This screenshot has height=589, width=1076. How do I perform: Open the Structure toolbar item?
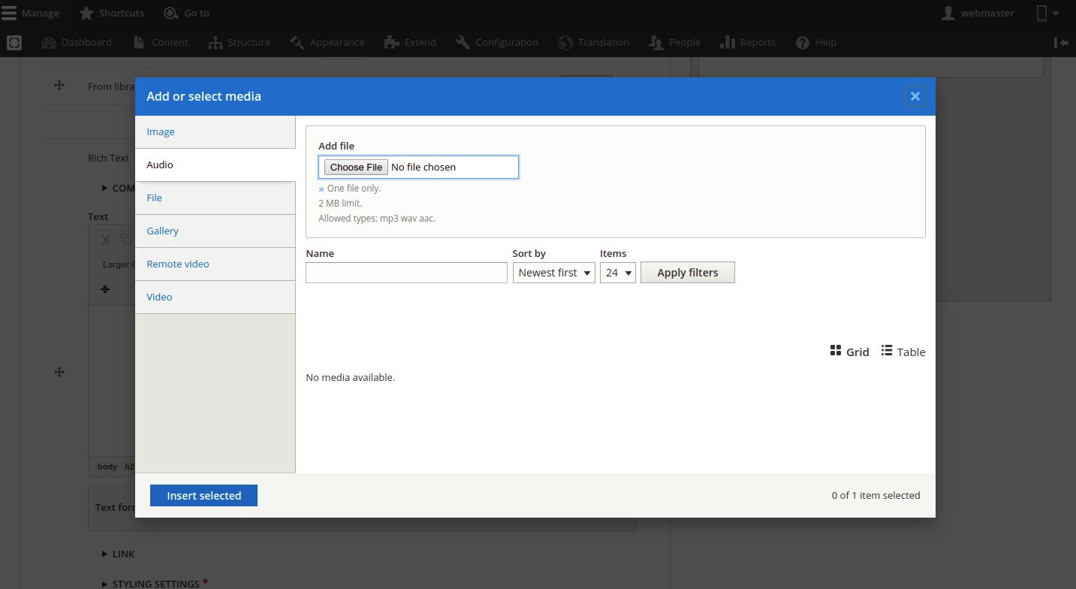pyautogui.click(x=240, y=43)
